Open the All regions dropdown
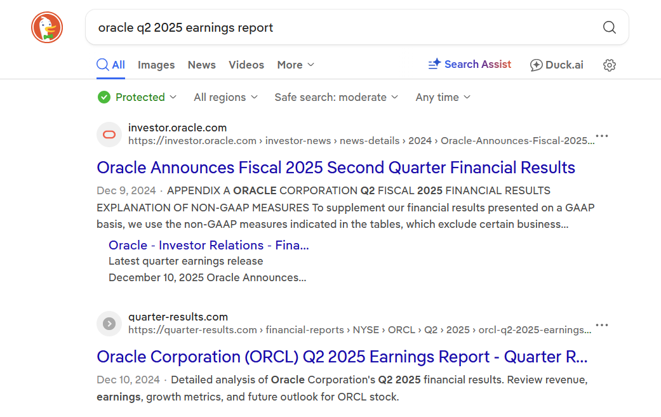Image resolution: width=661 pixels, height=417 pixels. point(225,97)
